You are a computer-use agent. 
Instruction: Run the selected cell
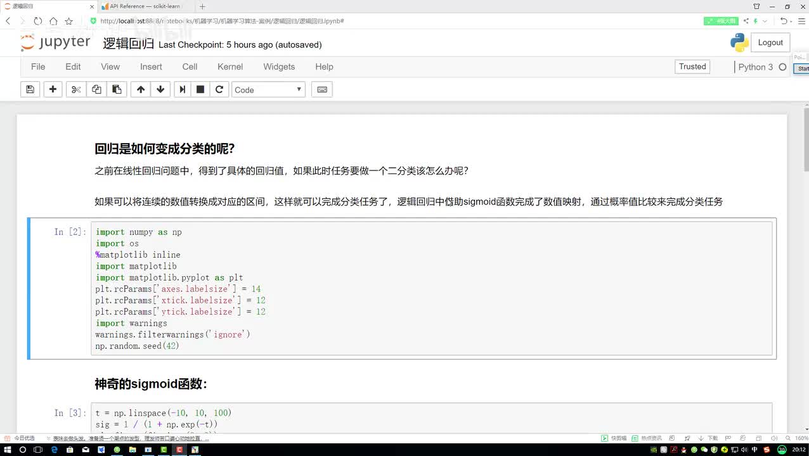tap(183, 89)
